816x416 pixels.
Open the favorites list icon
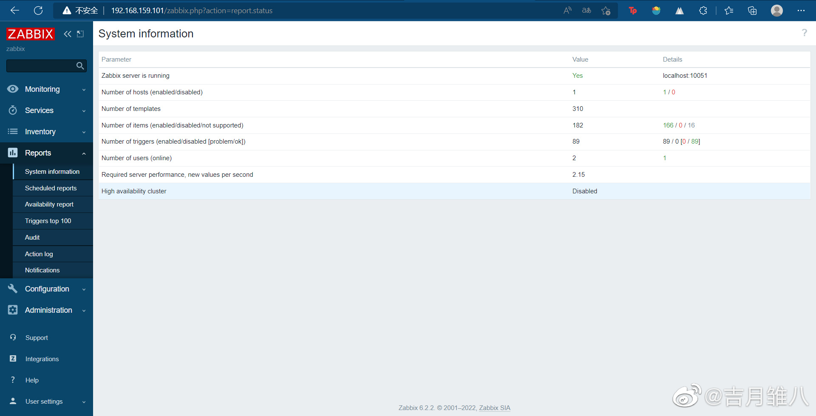tap(729, 11)
